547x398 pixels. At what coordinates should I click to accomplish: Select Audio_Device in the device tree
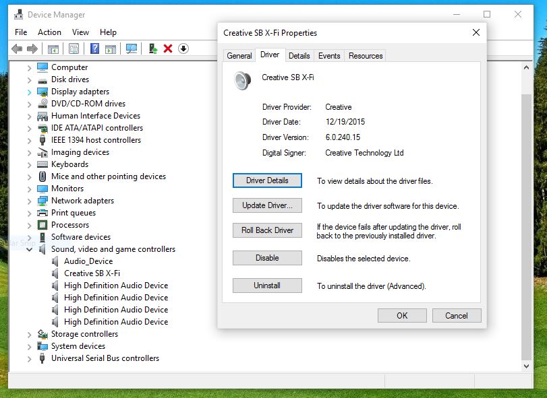(x=88, y=261)
